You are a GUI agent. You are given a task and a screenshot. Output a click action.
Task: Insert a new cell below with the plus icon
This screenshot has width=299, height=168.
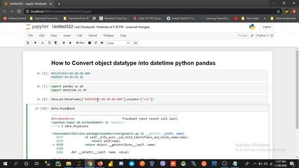point(36,43)
